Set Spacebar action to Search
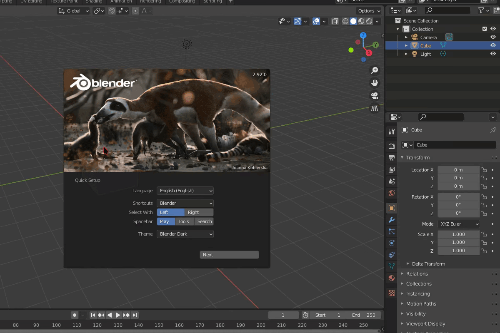This screenshot has width=500, height=333. point(204,221)
